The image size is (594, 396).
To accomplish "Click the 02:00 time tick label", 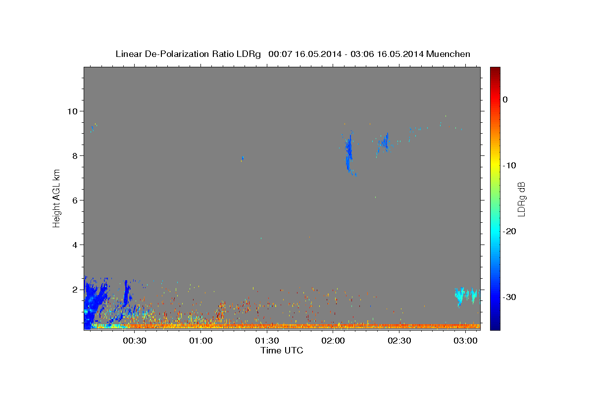I will click(333, 341).
